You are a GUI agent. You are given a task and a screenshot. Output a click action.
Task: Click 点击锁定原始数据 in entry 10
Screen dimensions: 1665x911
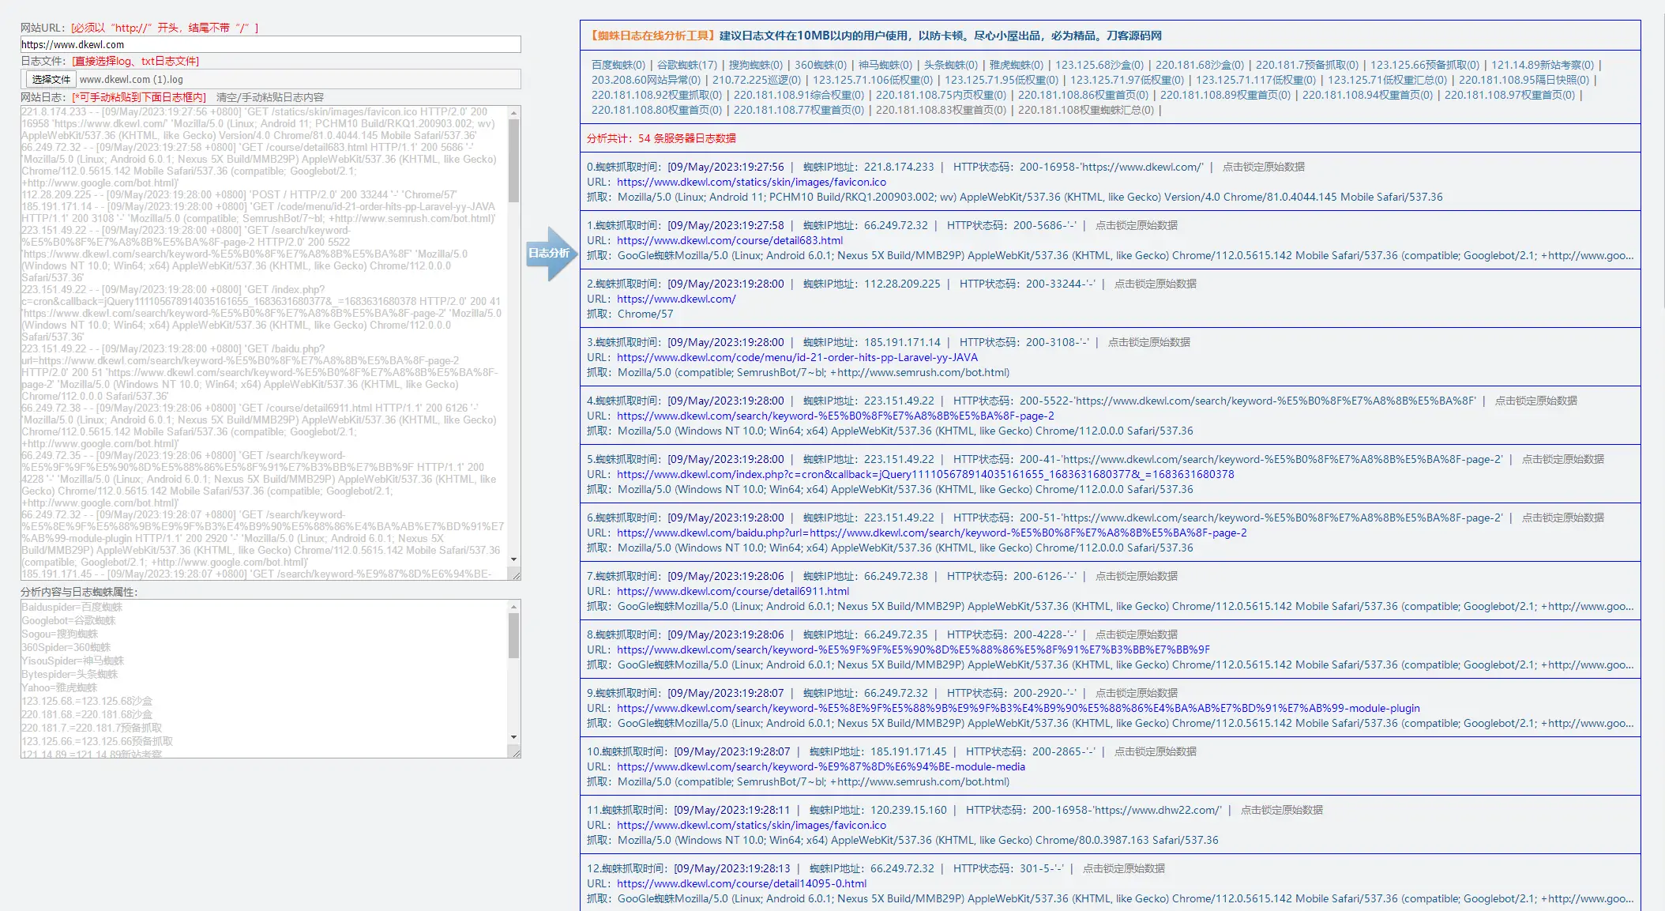pos(1155,751)
